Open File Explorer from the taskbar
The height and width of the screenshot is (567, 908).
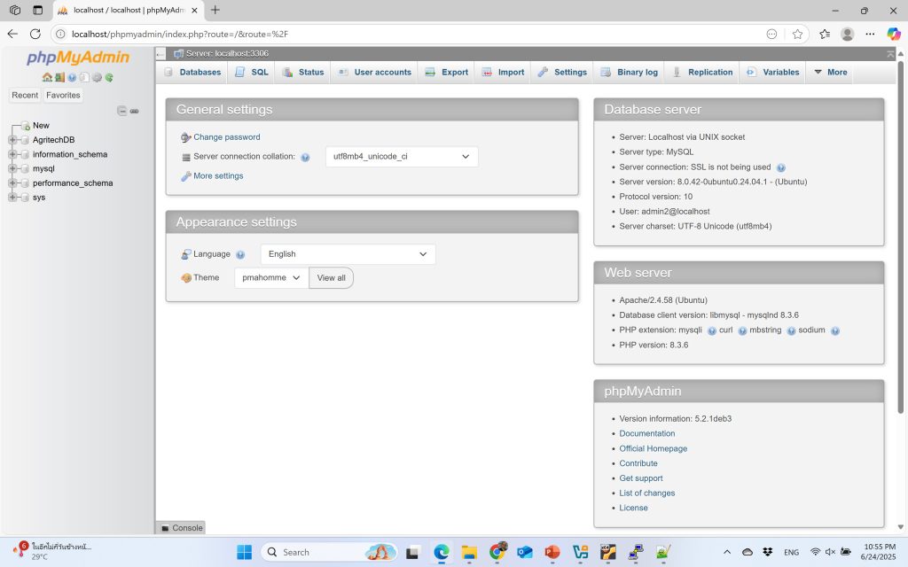(x=469, y=553)
